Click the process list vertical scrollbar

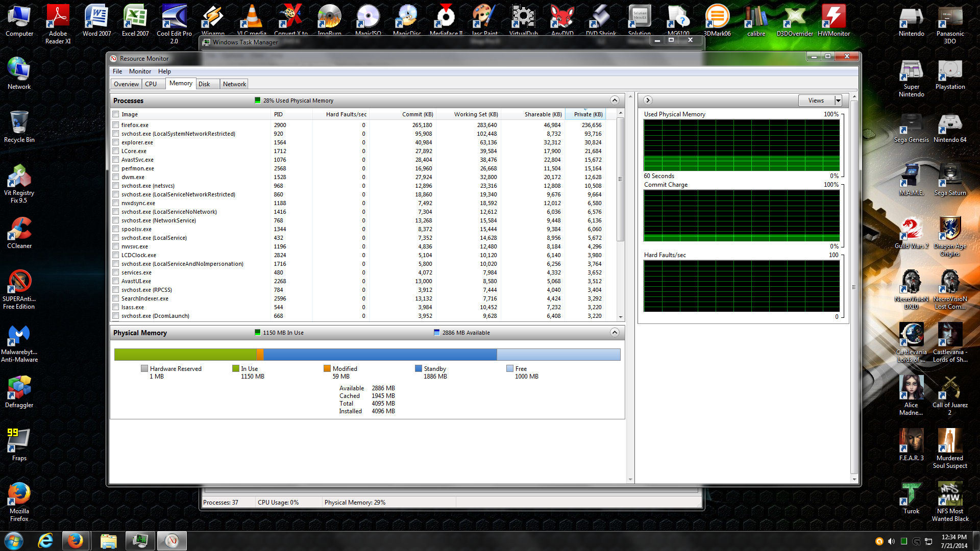[x=621, y=179]
